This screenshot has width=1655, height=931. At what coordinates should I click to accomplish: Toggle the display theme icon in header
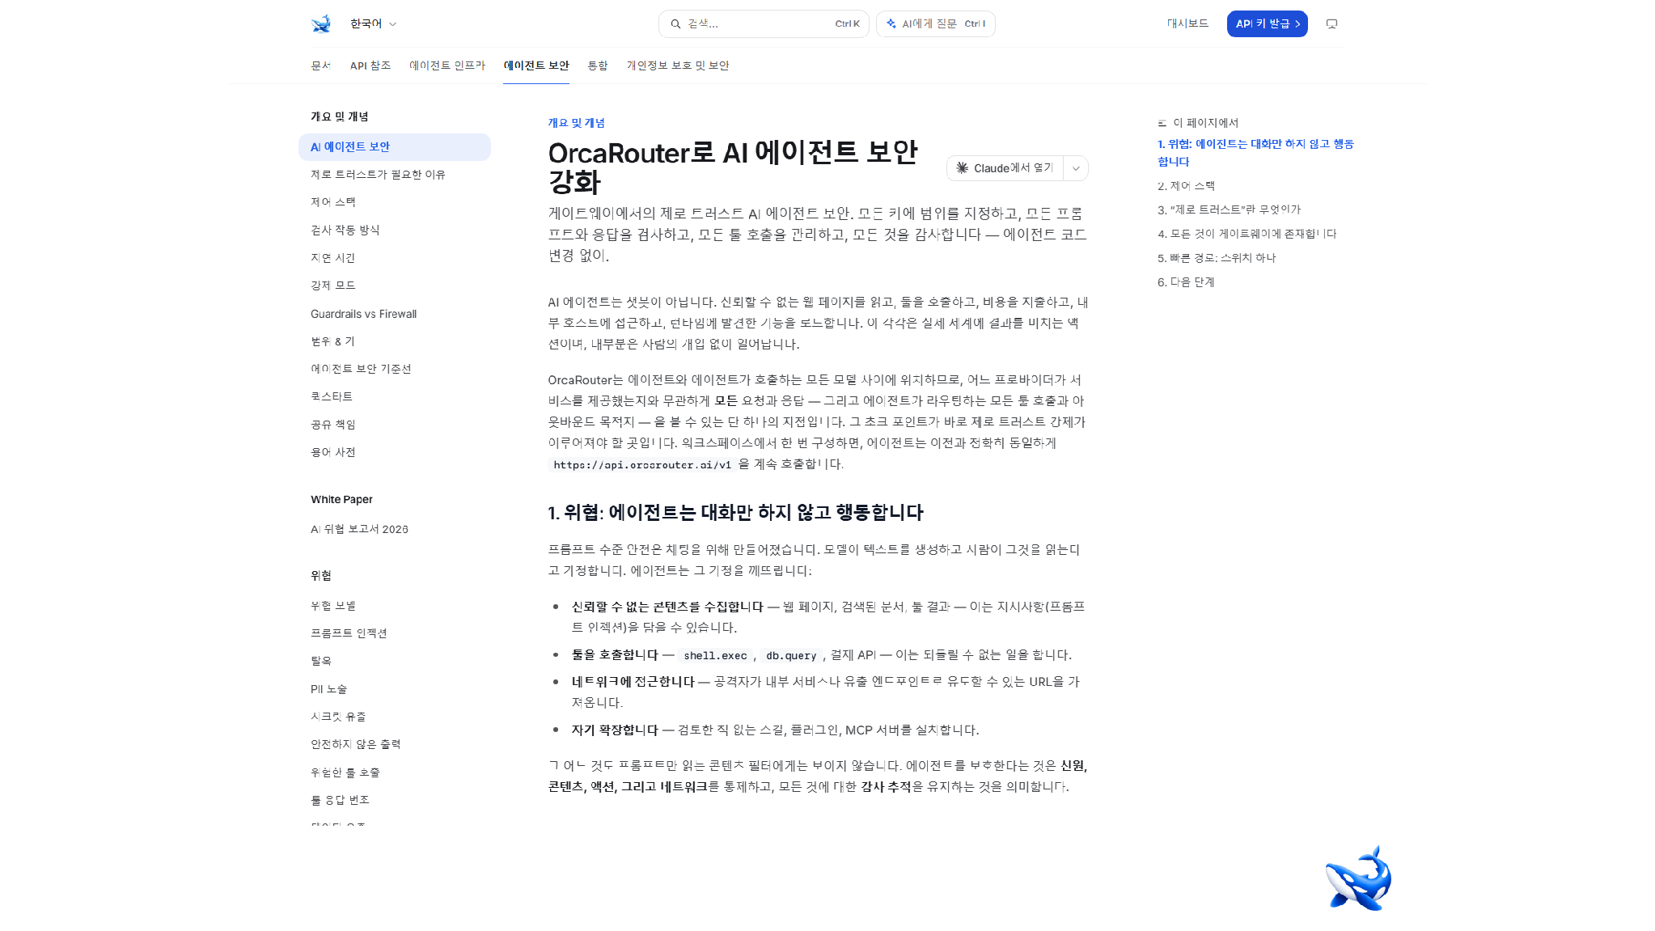pos(1331,23)
